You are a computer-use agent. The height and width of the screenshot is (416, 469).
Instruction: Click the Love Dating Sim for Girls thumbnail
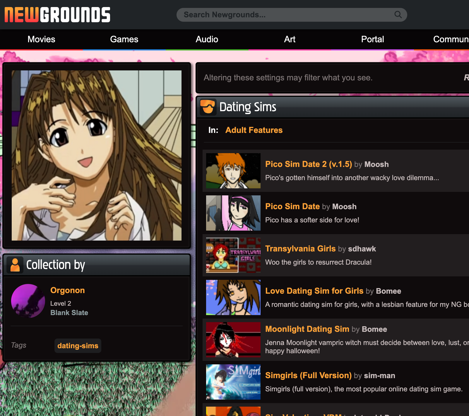pos(233,297)
